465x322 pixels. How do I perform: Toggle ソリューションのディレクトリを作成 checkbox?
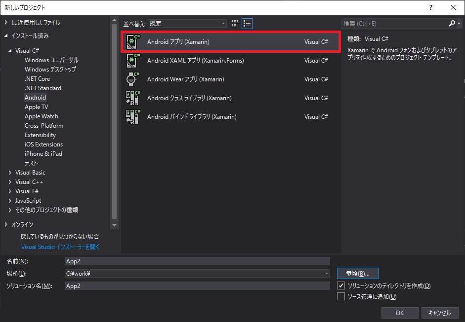pyautogui.click(x=341, y=286)
